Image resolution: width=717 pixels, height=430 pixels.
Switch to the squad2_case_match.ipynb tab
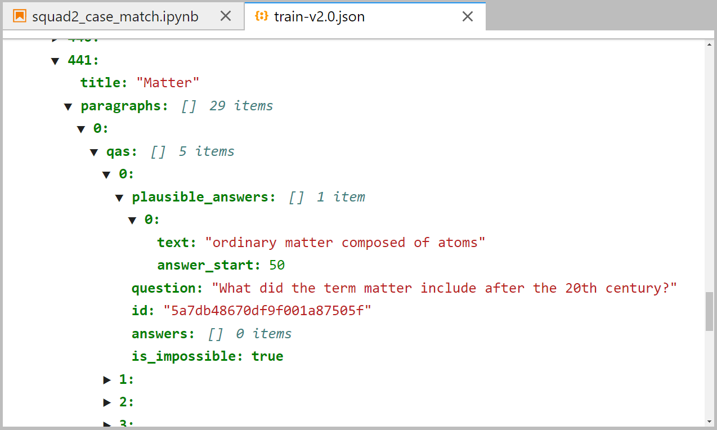(x=115, y=17)
